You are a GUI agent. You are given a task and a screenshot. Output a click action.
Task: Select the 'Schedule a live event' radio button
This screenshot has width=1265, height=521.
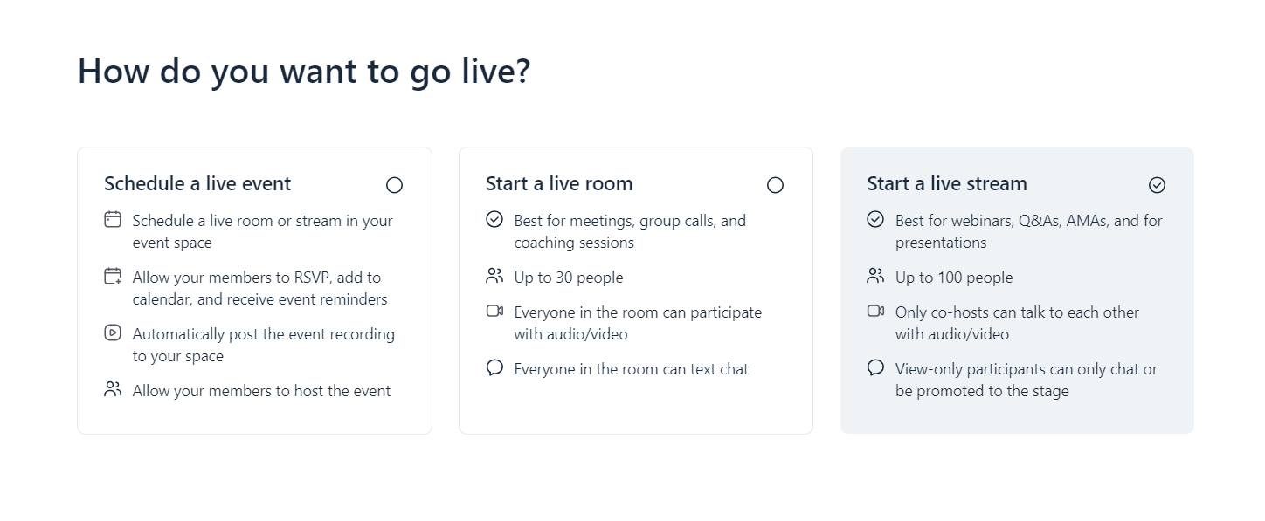pos(394,185)
